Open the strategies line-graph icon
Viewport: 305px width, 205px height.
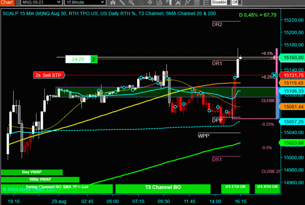187,2
